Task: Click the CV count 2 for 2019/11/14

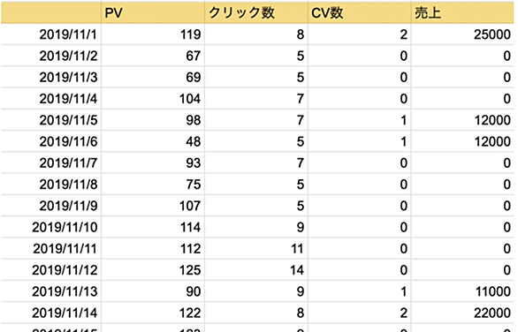Action: click(360, 313)
